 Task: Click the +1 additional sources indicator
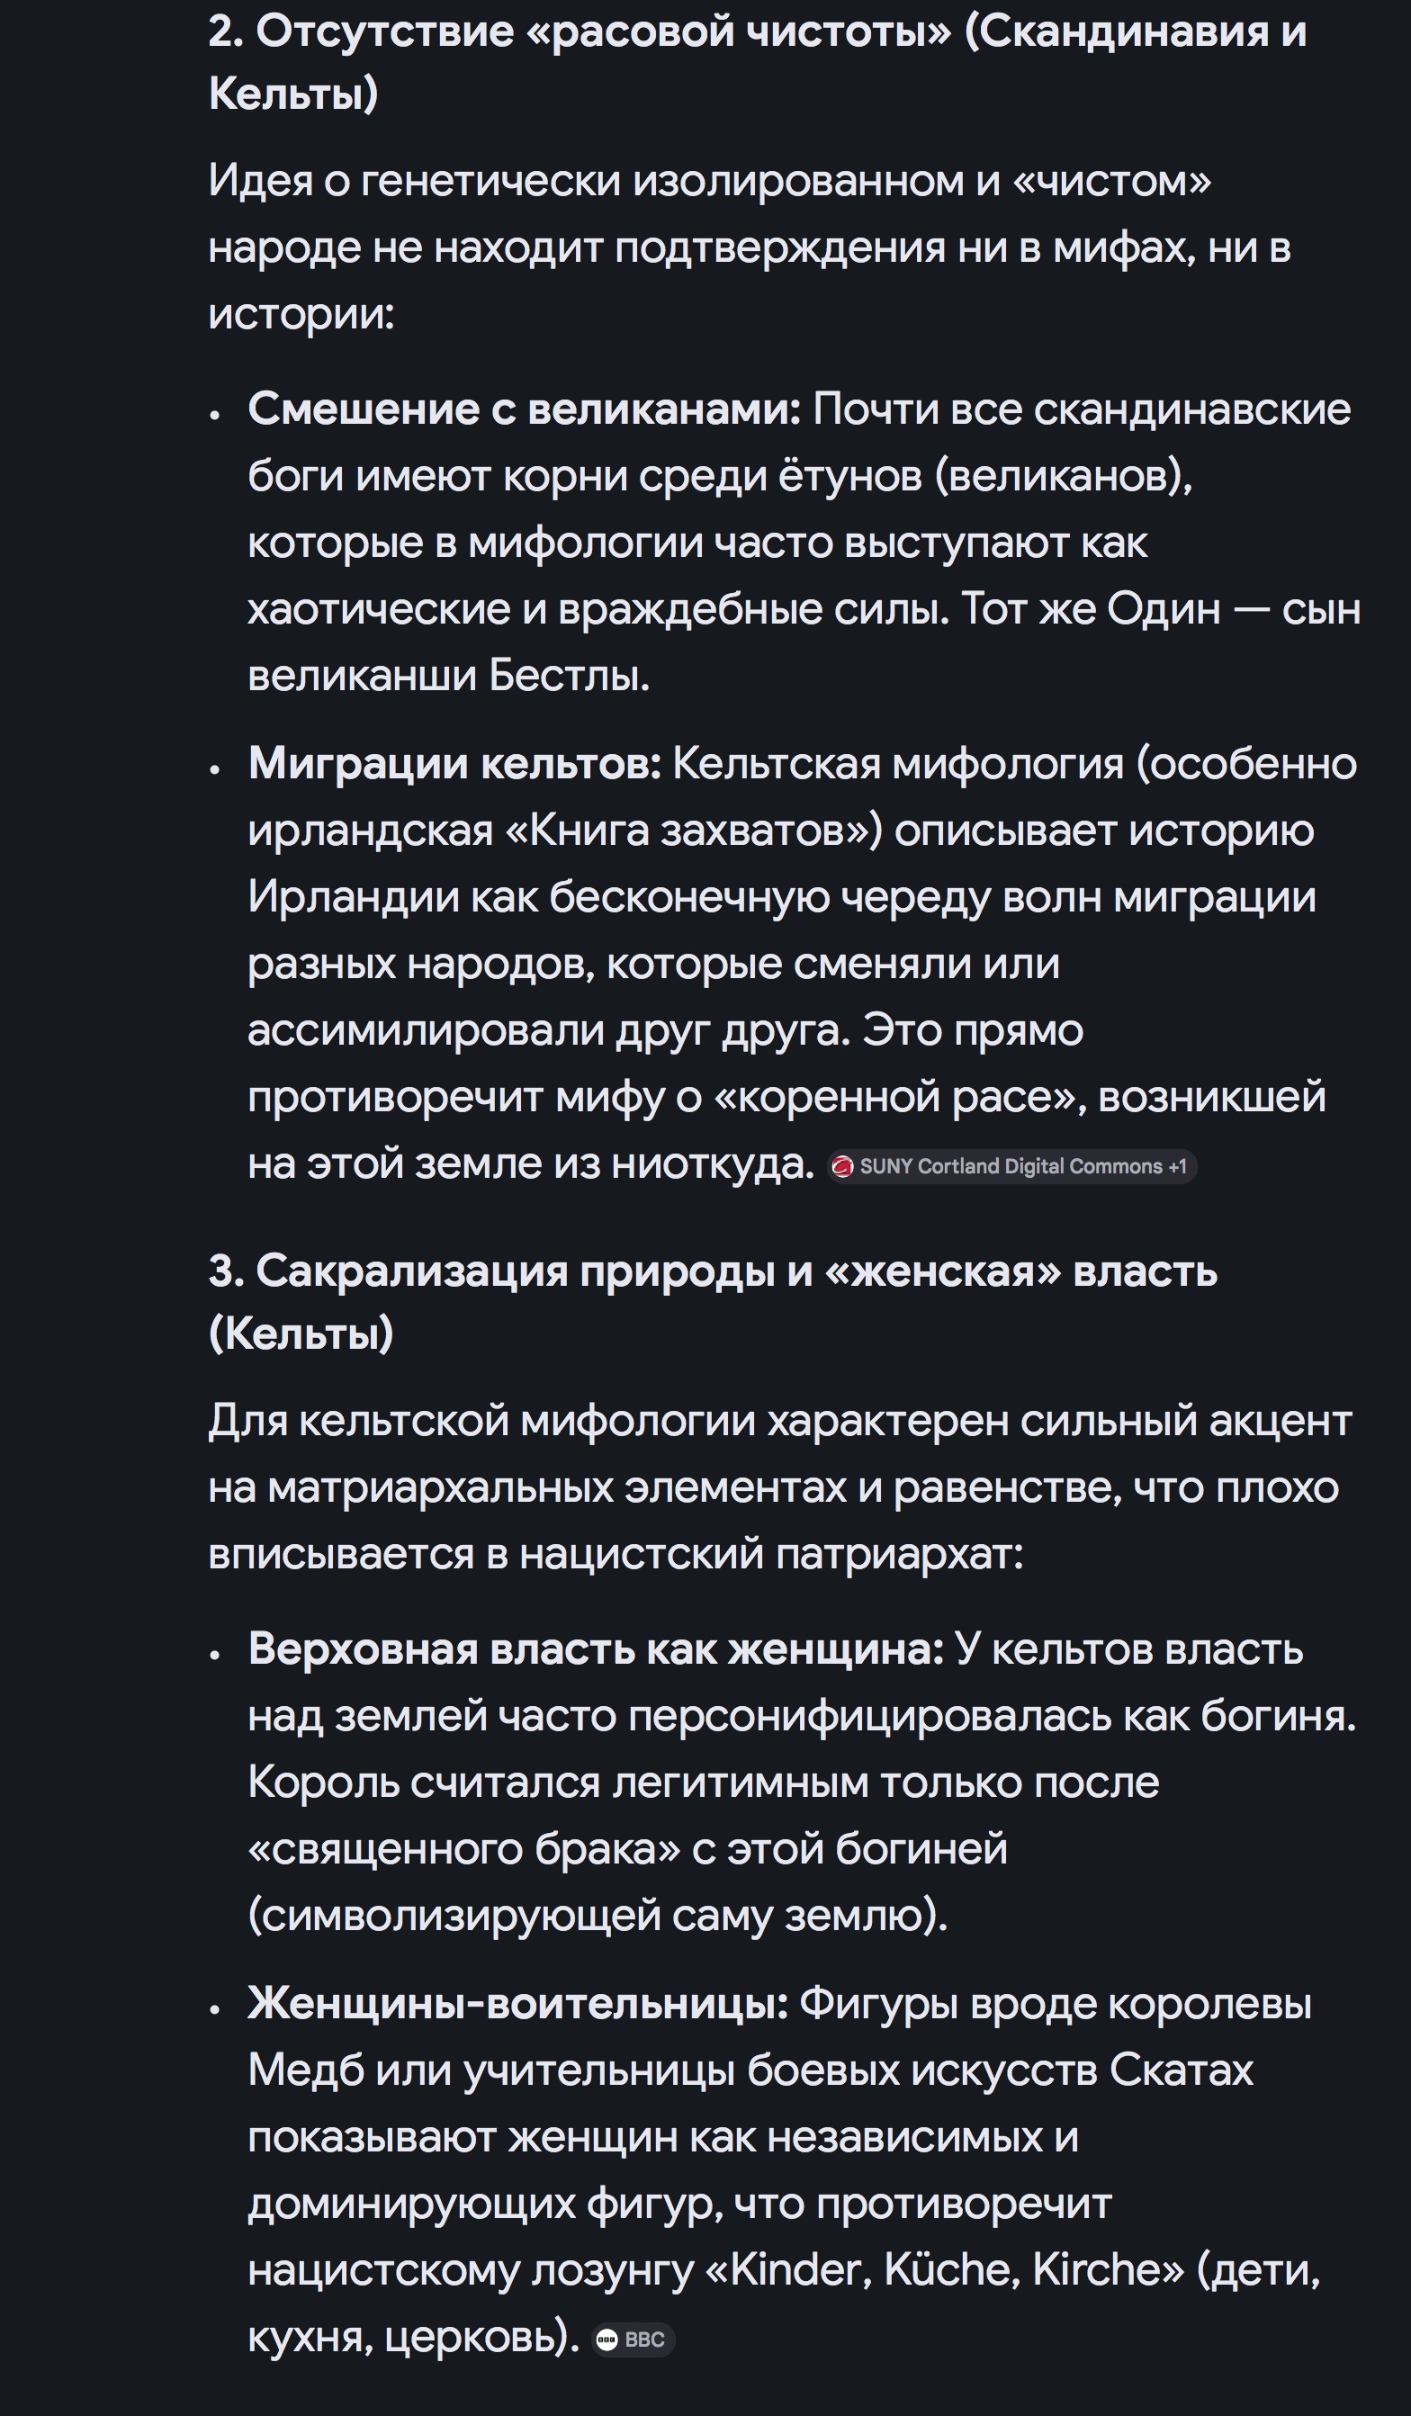[x=1177, y=1166]
